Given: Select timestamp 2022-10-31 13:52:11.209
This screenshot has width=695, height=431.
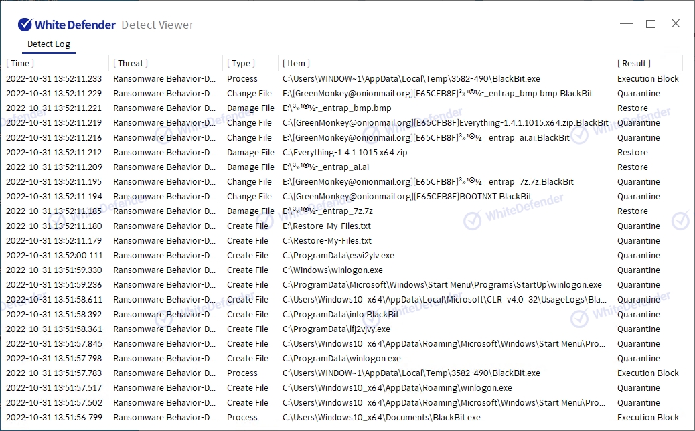Looking at the screenshot, I should click(x=54, y=167).
